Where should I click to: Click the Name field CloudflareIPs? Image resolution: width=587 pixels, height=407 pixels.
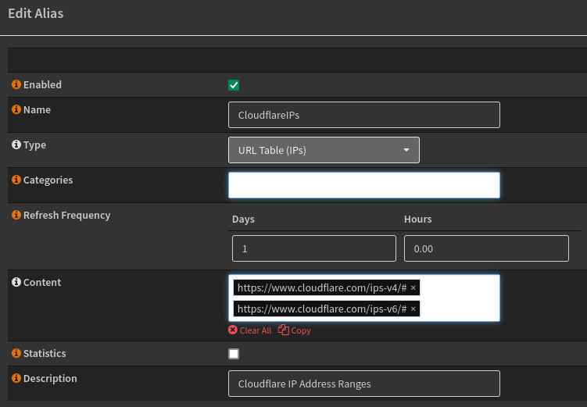364,115
